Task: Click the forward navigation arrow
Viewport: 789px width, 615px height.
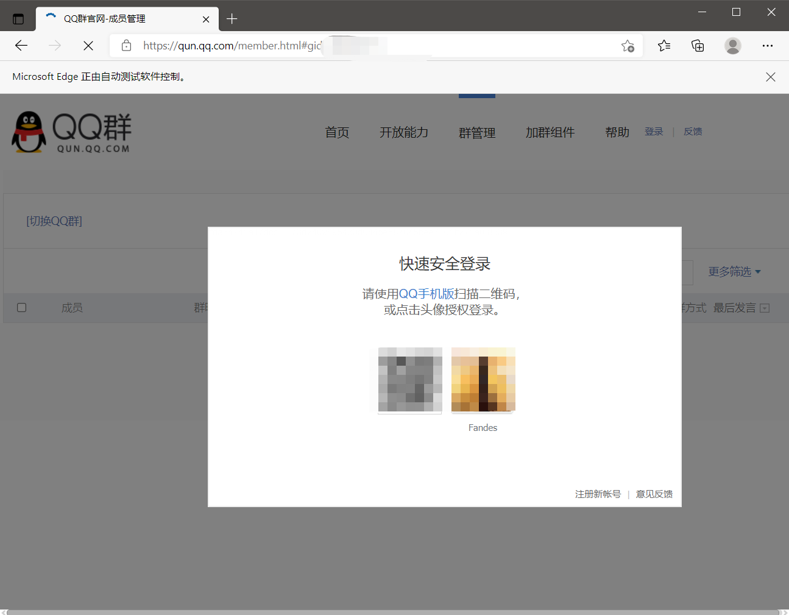Action: 54,46
